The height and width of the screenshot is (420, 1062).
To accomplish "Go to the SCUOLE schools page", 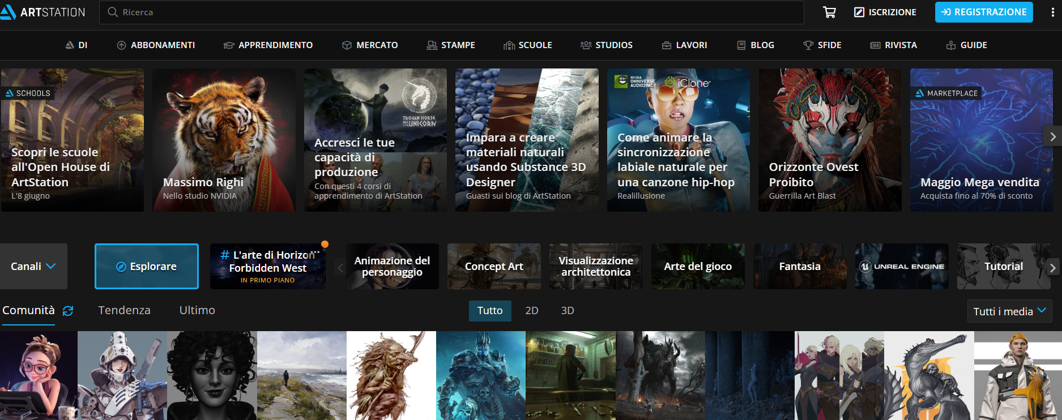I will [527, 45].
